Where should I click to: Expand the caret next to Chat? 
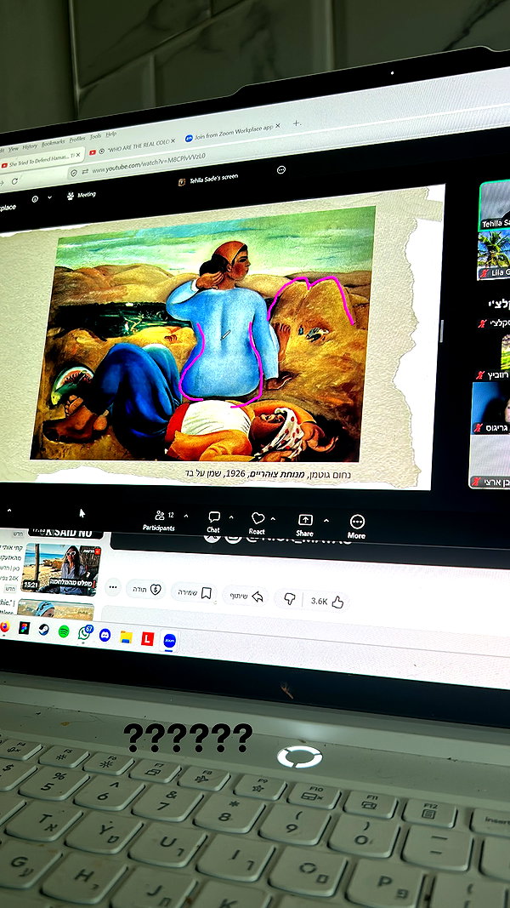tap(231, 517)
